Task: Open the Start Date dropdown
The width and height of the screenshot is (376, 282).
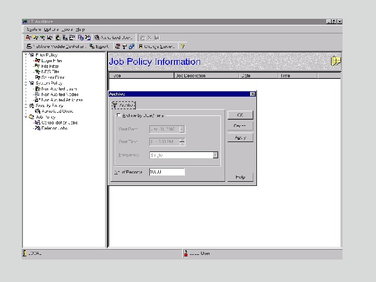Action: tap(182, 130)
